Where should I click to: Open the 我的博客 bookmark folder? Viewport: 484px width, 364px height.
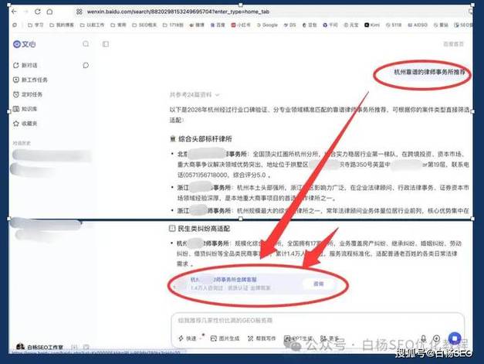[62, 25]
